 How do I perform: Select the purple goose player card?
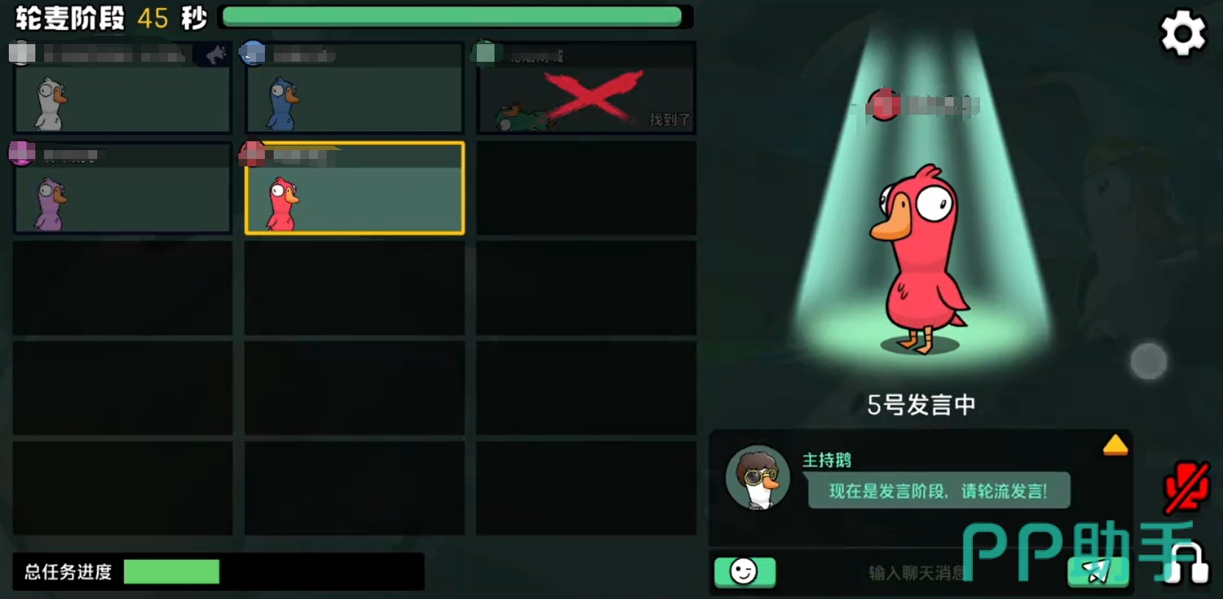point(122,188)
